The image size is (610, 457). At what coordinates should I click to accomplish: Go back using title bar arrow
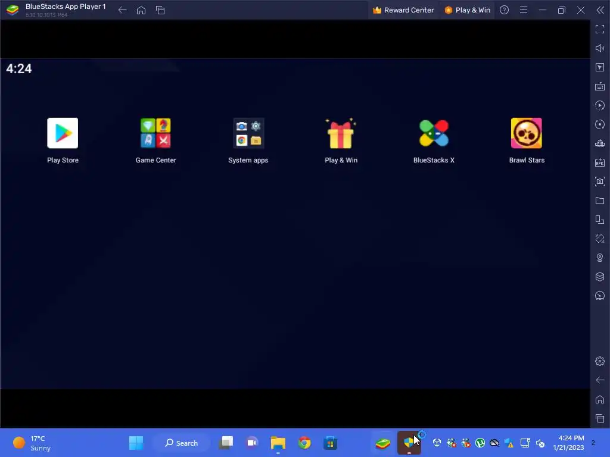pos(122,10)
